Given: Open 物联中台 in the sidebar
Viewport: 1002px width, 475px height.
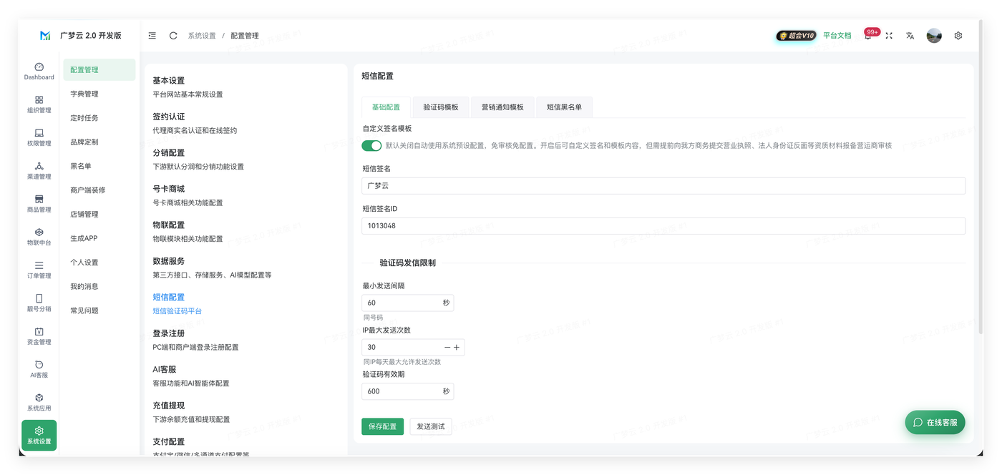Looking at the screenshot, I should click(39, 237).
